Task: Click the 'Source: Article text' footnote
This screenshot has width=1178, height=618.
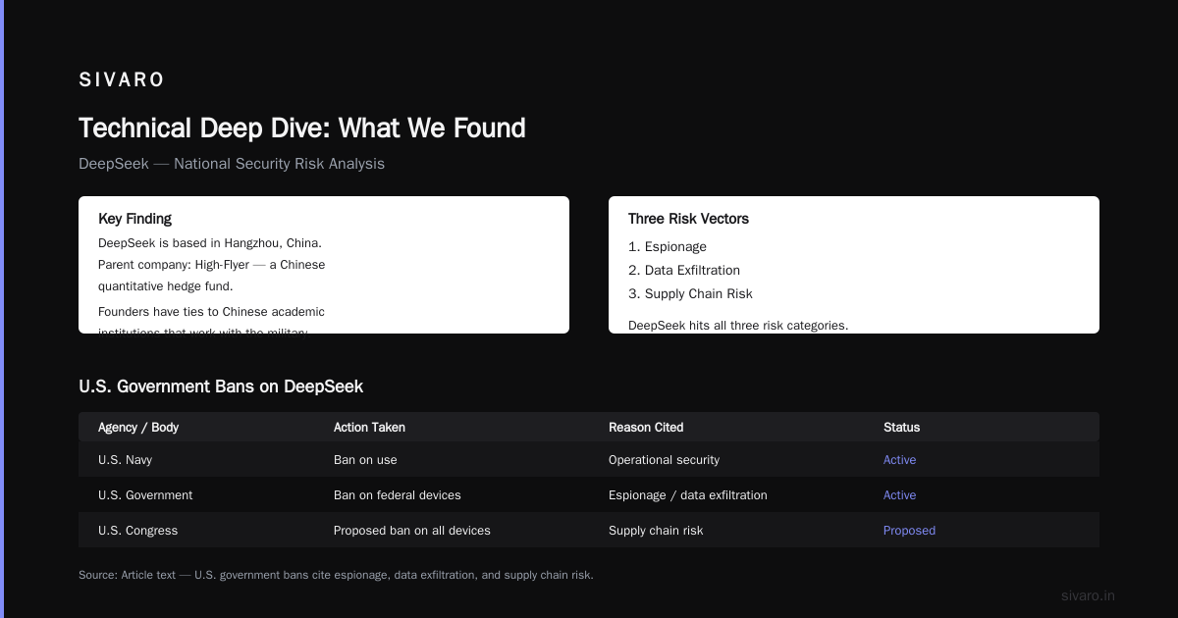Action: pyautogui.click(x=336, y=575)
